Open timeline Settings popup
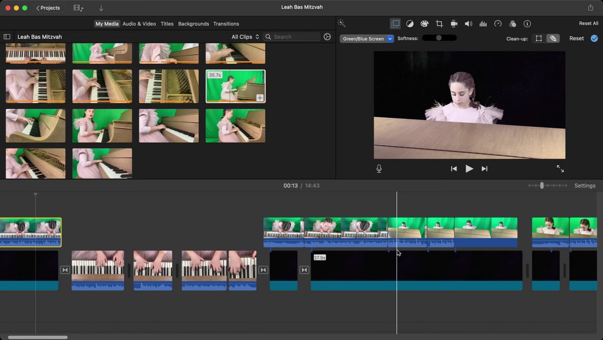Screen dimensions: 603x340 pyautogui.click(x=585, y=186)
